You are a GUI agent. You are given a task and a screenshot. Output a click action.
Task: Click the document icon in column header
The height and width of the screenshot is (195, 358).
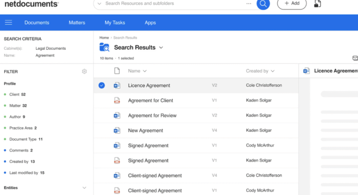click(x=117, y=71)
